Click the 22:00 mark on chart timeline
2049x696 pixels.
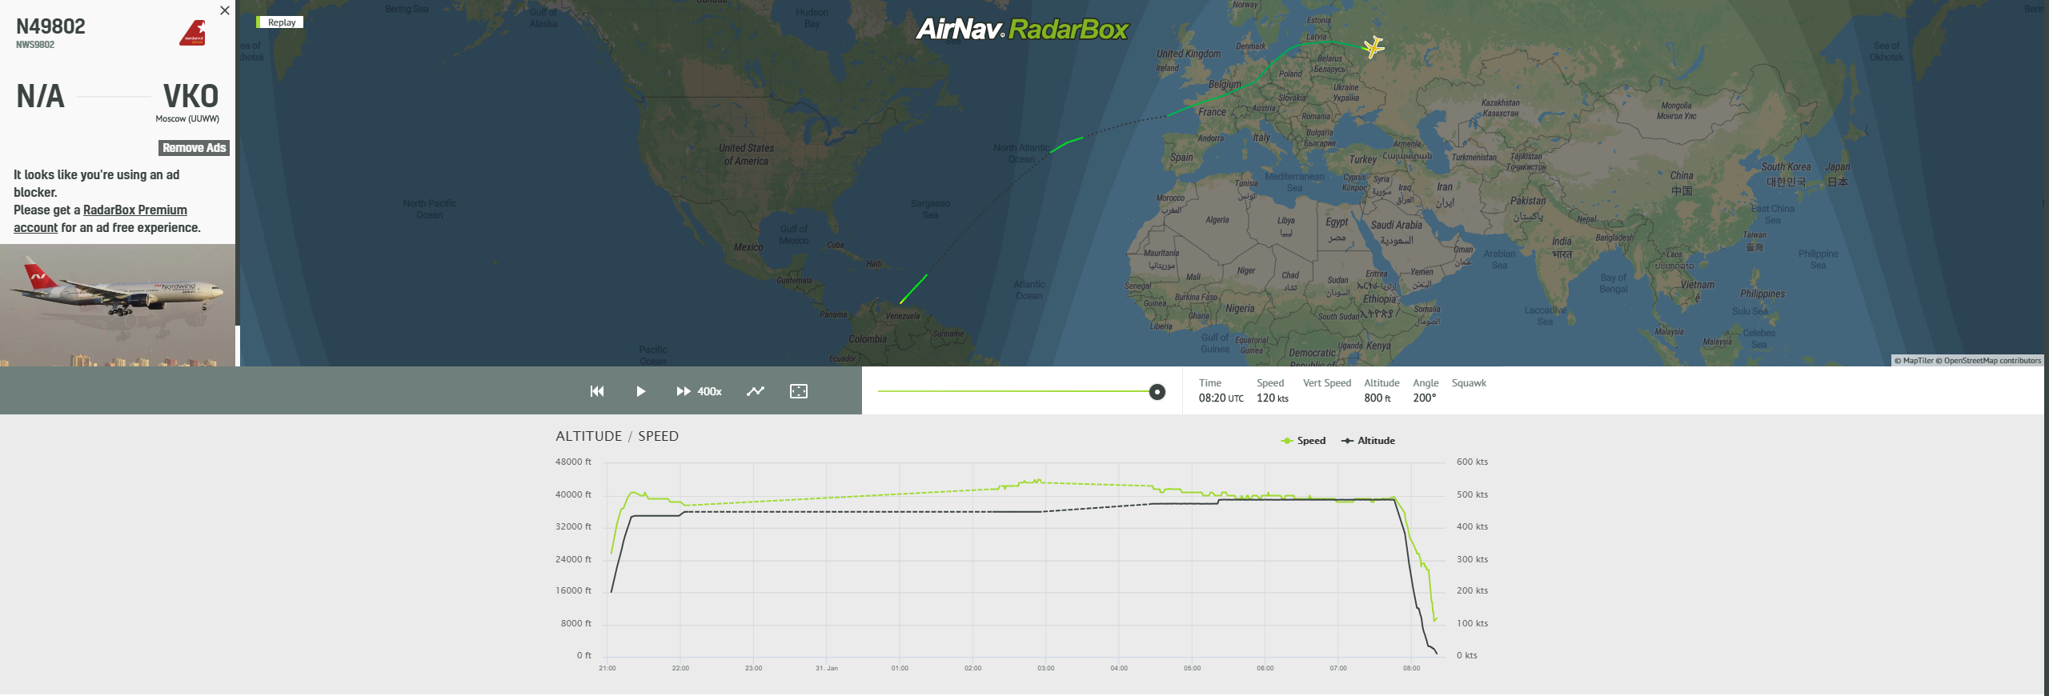pos(680,668)
